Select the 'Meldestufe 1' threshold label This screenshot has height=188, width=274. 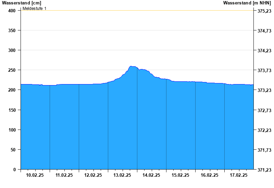pyautogui.click(x=34, y=8)
